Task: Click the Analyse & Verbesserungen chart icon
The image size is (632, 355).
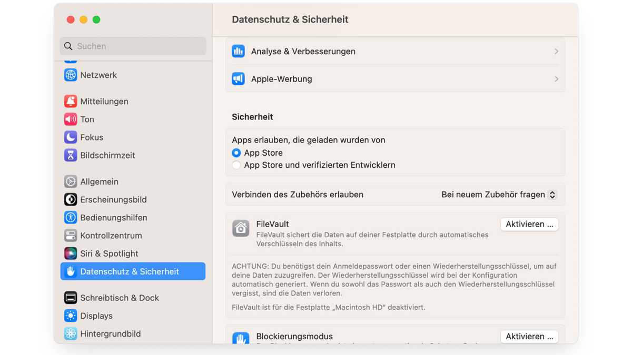Action: click(x=239, y=51)
